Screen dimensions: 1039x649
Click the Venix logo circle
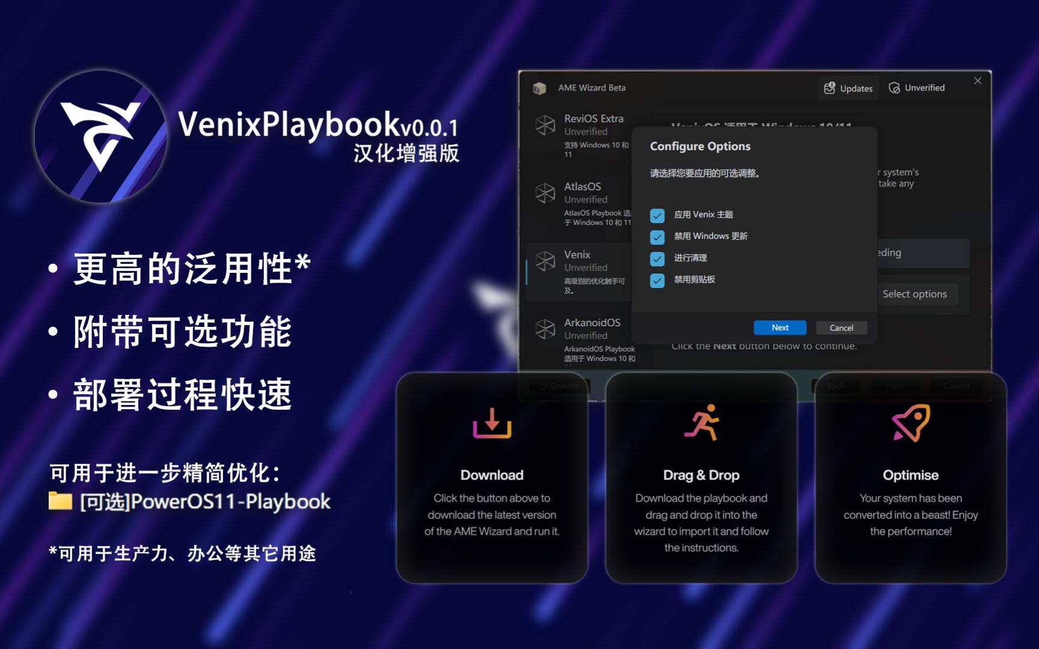101,136
